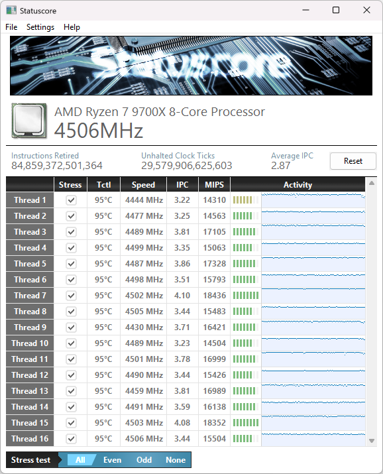The height and width of the screenshot is (474, 383).
Task: Click the 4.08 IPC value
Action: coord(182,422)
